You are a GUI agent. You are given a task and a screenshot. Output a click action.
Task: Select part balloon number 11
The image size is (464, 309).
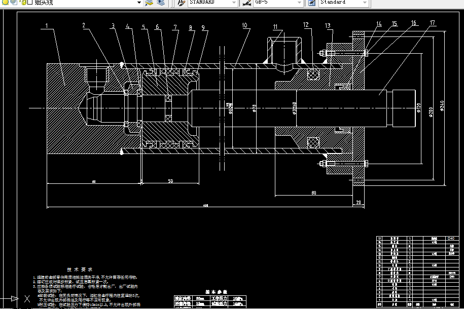(x=275, y=27)
